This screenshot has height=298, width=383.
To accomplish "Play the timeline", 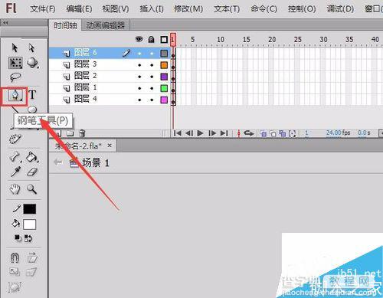I will point(201,133).
